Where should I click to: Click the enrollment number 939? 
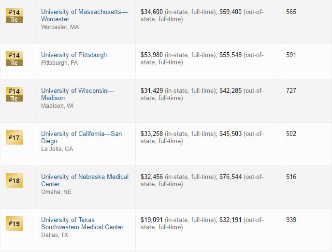291,220
